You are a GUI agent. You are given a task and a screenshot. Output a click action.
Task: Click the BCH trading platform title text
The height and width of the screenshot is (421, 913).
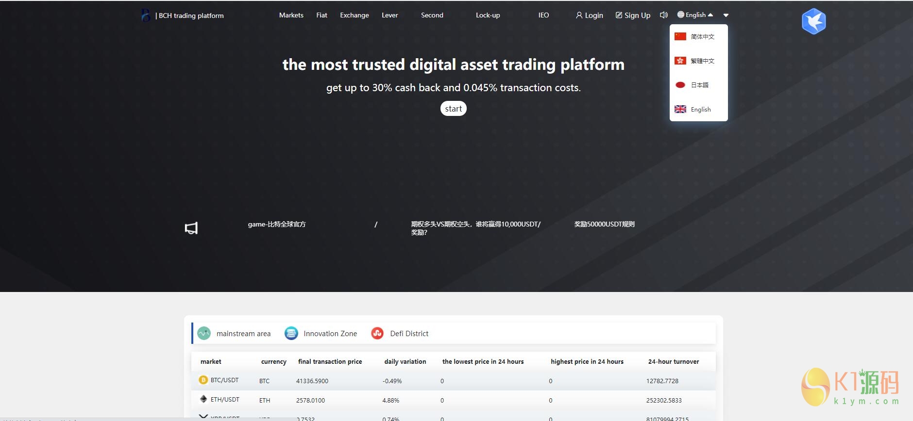point(191,16)
